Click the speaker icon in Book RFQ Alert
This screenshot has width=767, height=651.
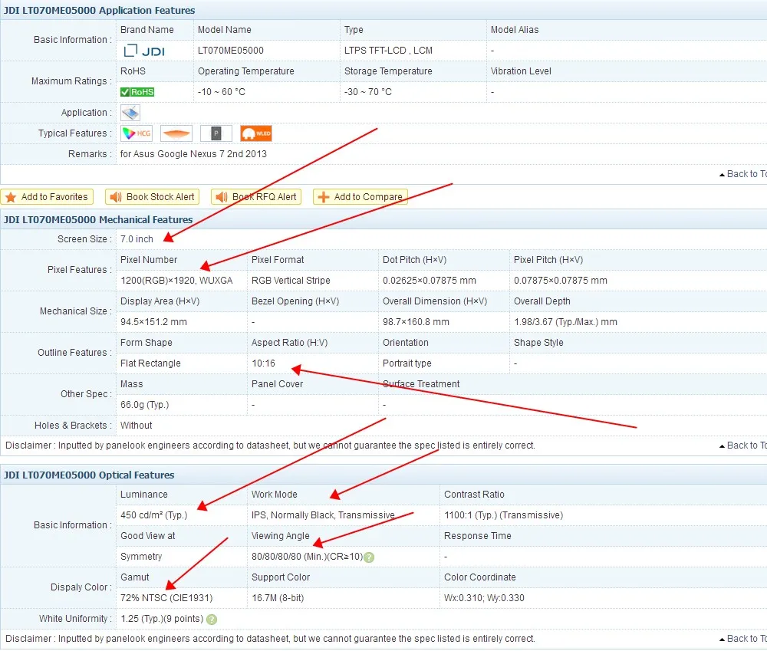[x=222, y=197]
